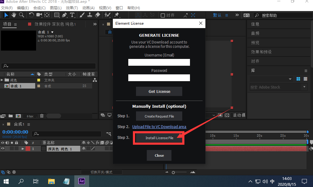This screenshot has width=313, height=187.
Task: Click the 默认 workspace label
Action: [x=217, y=15]
